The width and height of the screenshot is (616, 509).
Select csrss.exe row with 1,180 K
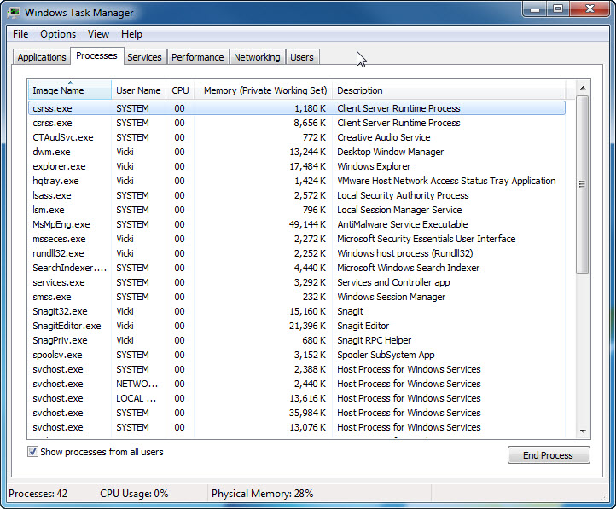[297, 108]
